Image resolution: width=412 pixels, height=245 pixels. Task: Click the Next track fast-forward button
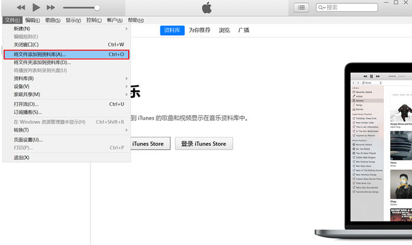pyautogui.click(x=51, y=8)
